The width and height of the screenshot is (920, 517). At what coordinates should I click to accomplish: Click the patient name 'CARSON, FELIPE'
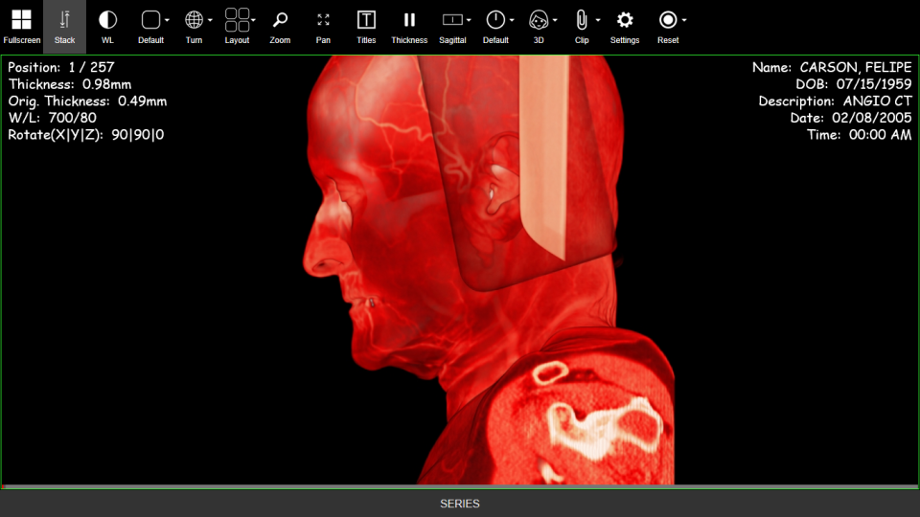pyautogui.click(x=856, y=67)
